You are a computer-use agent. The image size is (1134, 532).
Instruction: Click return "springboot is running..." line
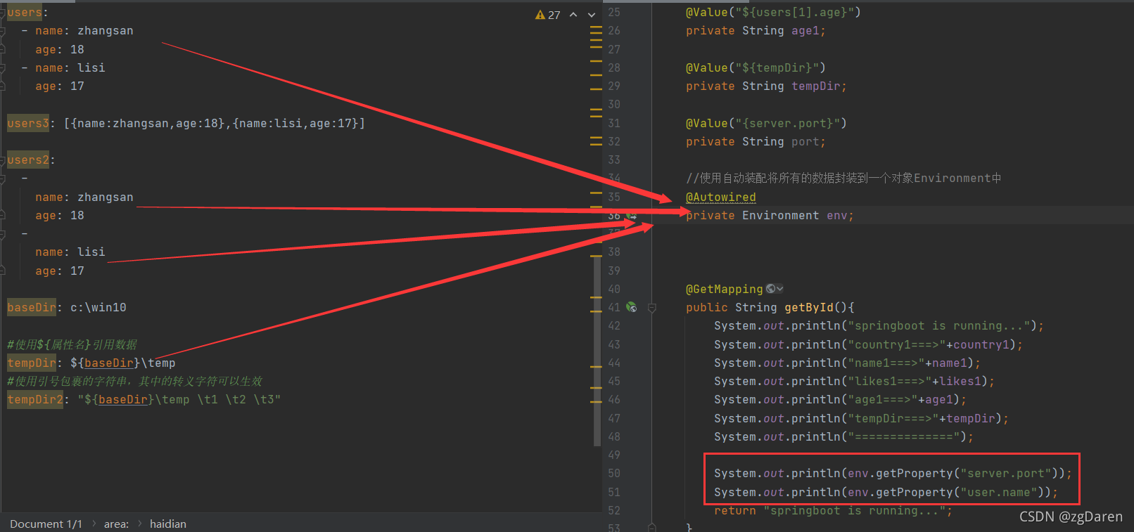tap(834, 510)
